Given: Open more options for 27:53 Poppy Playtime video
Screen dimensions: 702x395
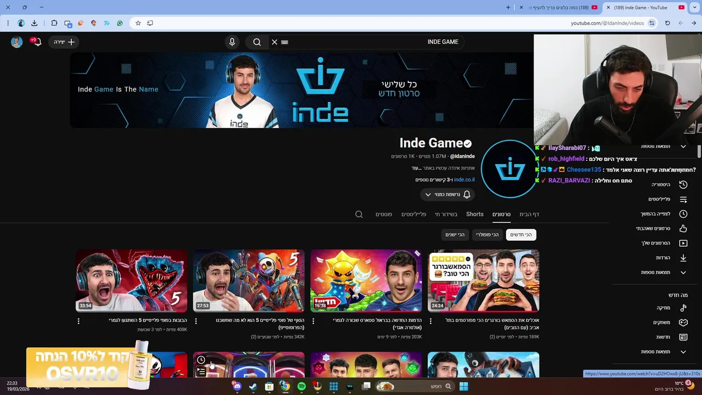Looking at the screenshot, I should point(196,321).
